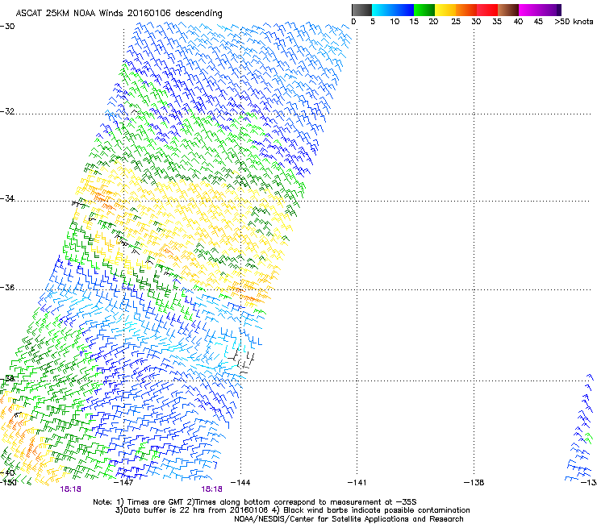This screenshot has width=597, height=524.
Task: Click the small wind barb swath at right edge
Action: coord(580,428)
